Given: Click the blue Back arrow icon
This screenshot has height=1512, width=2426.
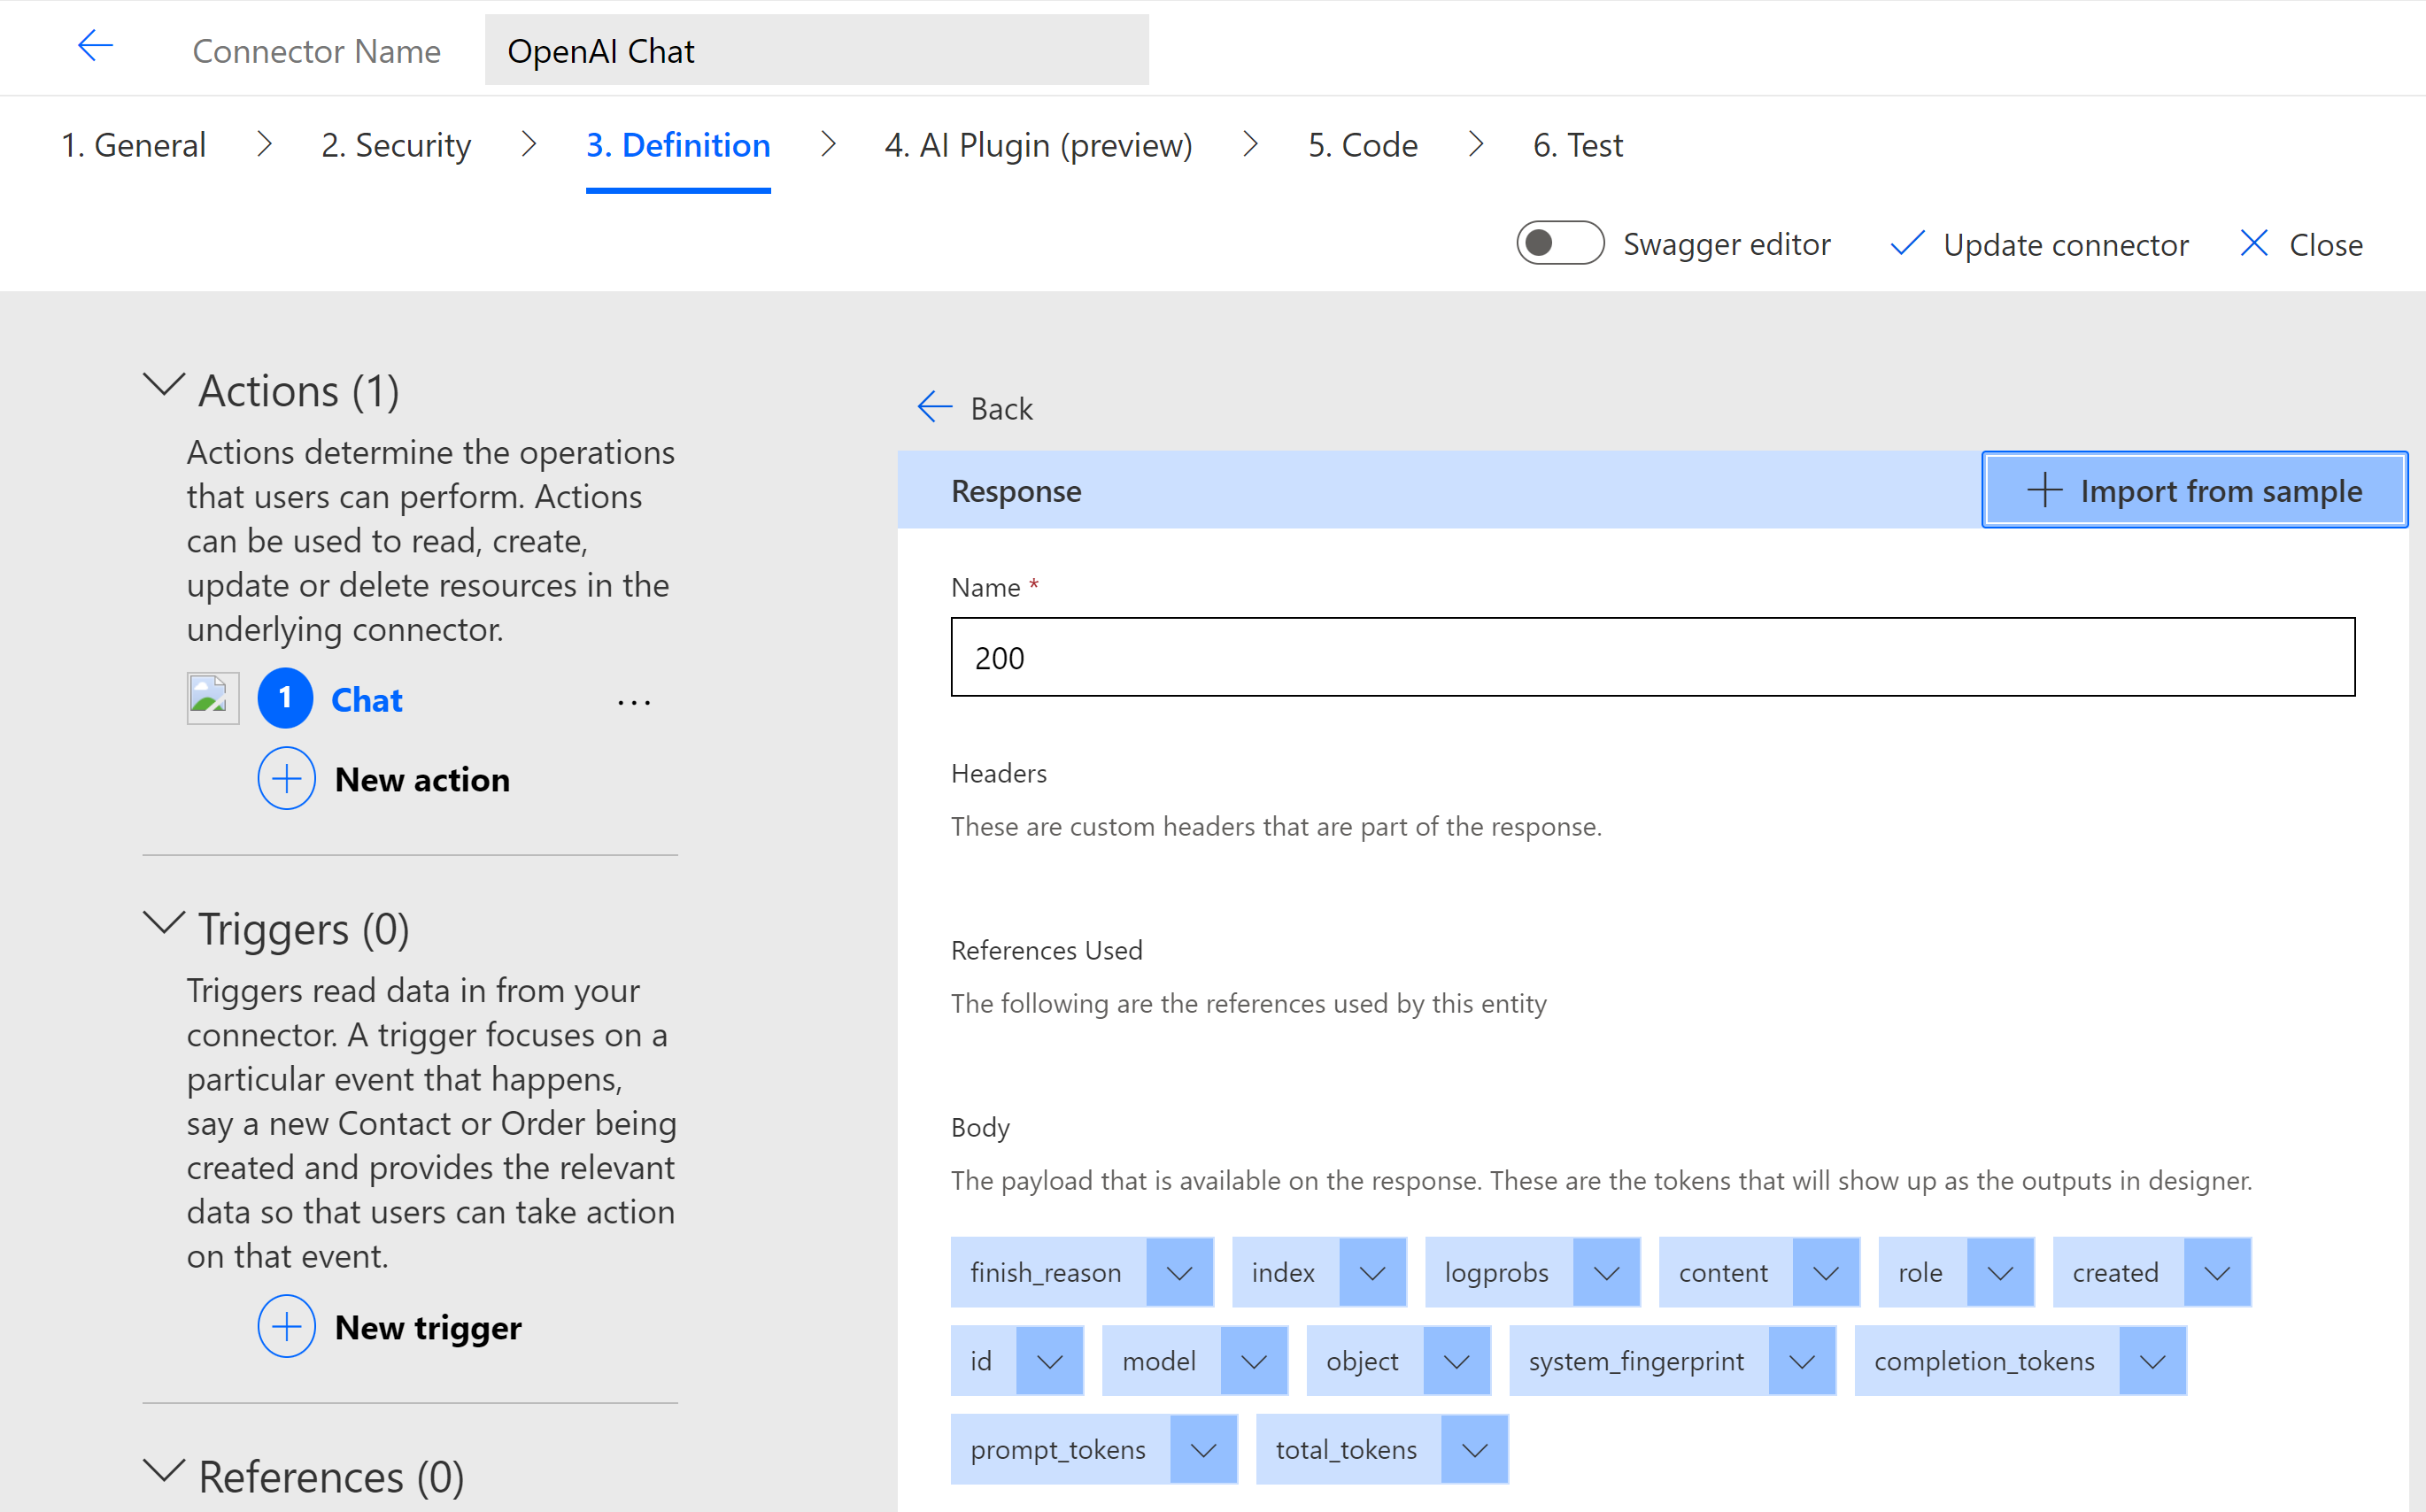Looking at the screenshot, I should tap(935, 407).
